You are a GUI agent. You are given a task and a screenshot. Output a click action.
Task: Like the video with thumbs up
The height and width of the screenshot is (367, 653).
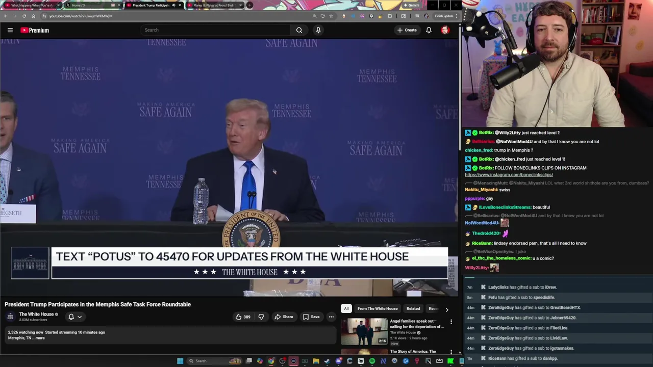coord(242,317)
